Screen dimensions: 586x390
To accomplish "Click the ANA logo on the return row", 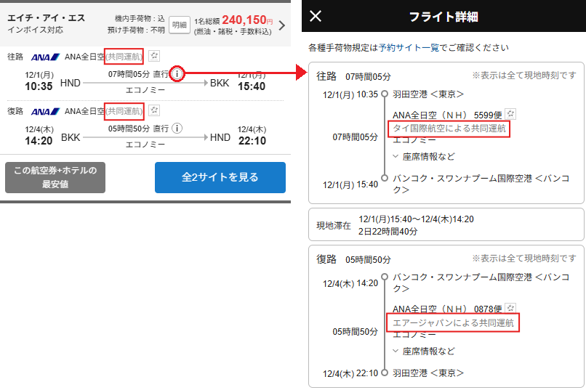I will point(45,111).
